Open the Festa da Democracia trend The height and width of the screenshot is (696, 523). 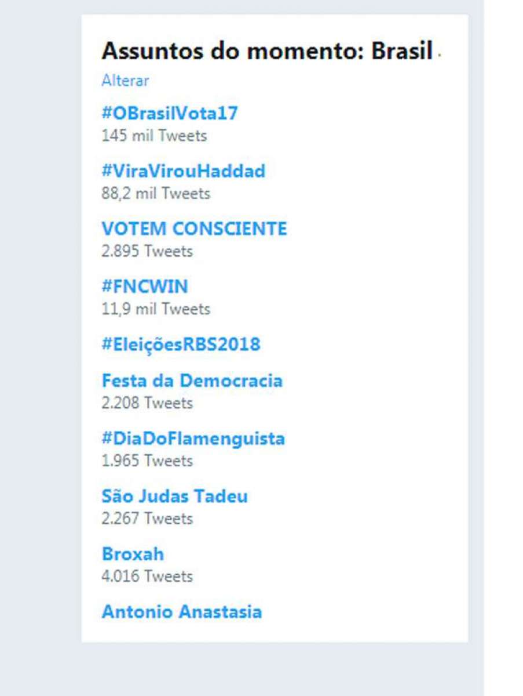[x=192, y=381]
